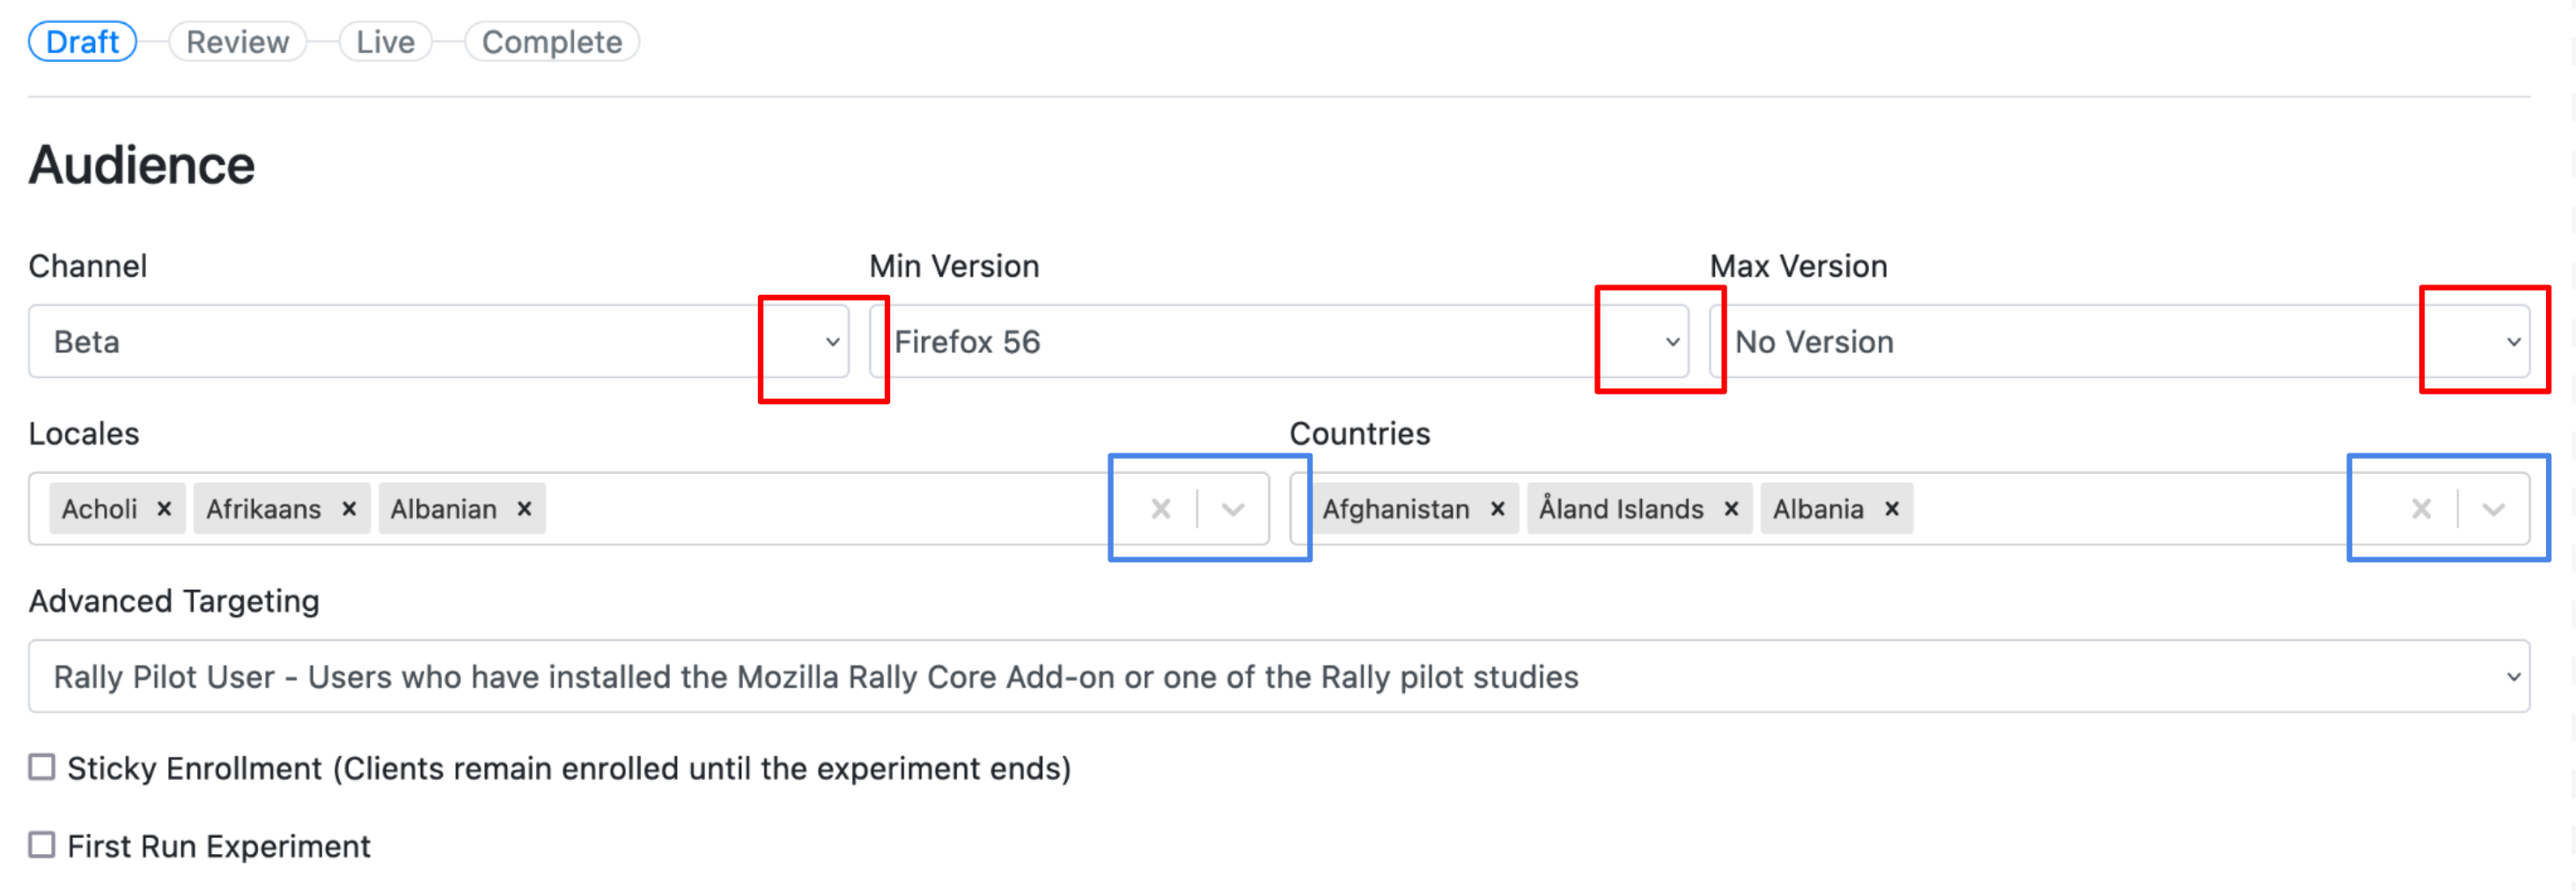This screenshot has width=2576, height=891.
Task: Remove the Afrikaans locale chip
Action: (348, 508)
